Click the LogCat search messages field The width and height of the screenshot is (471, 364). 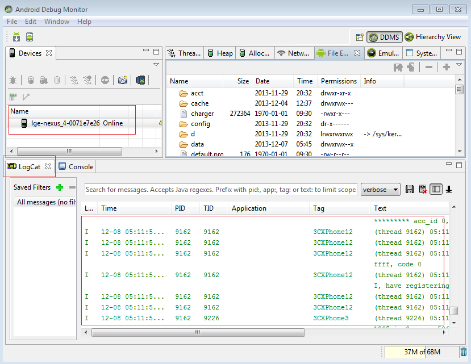221,190
